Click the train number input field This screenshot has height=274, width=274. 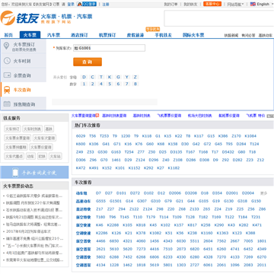pyautogui.click(x=109, y=48)
